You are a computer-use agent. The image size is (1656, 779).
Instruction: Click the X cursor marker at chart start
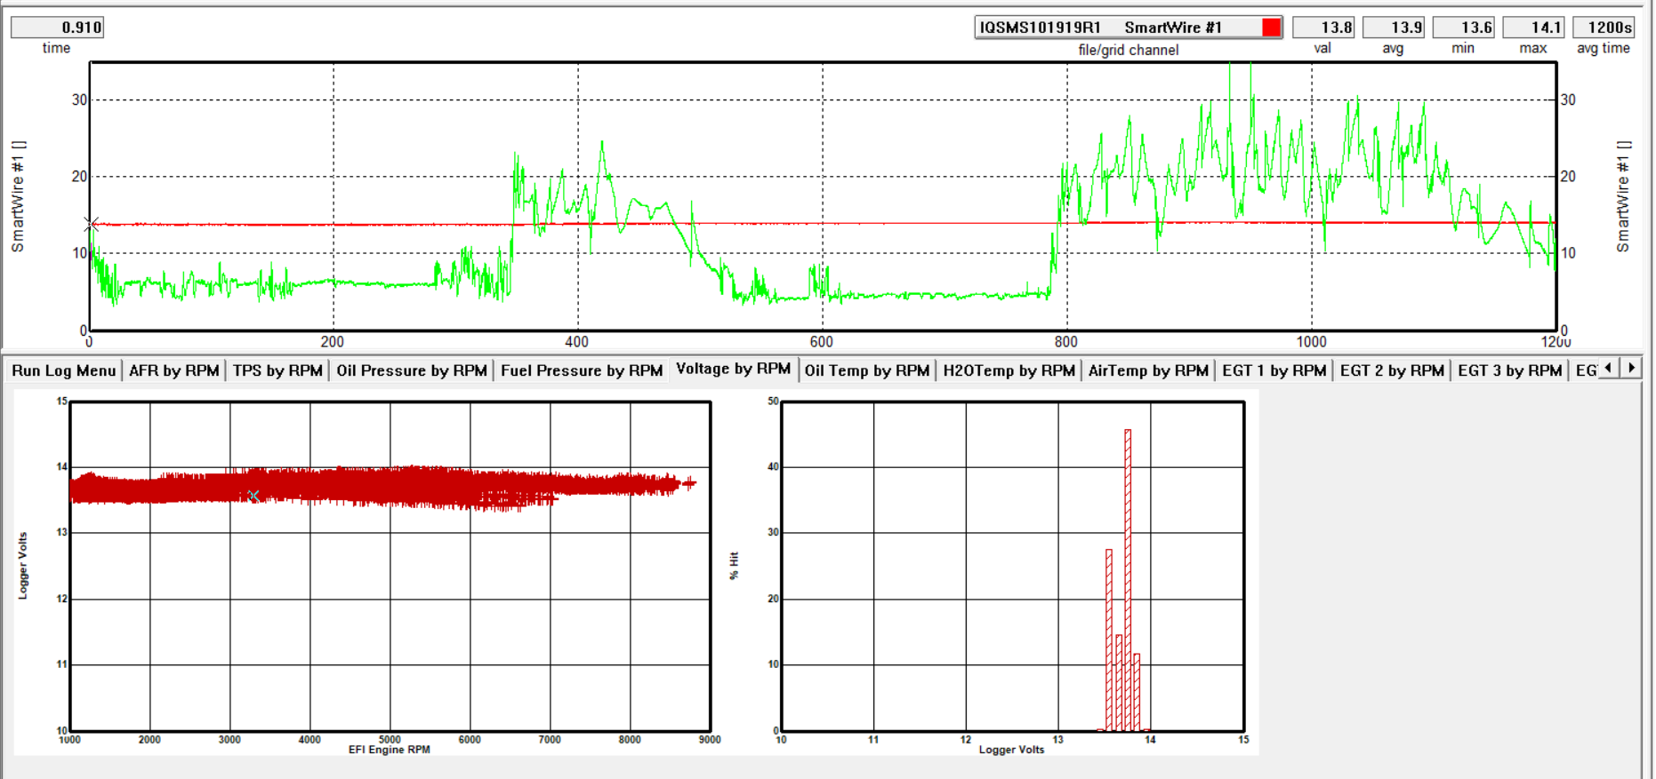(x=92, y=225)
